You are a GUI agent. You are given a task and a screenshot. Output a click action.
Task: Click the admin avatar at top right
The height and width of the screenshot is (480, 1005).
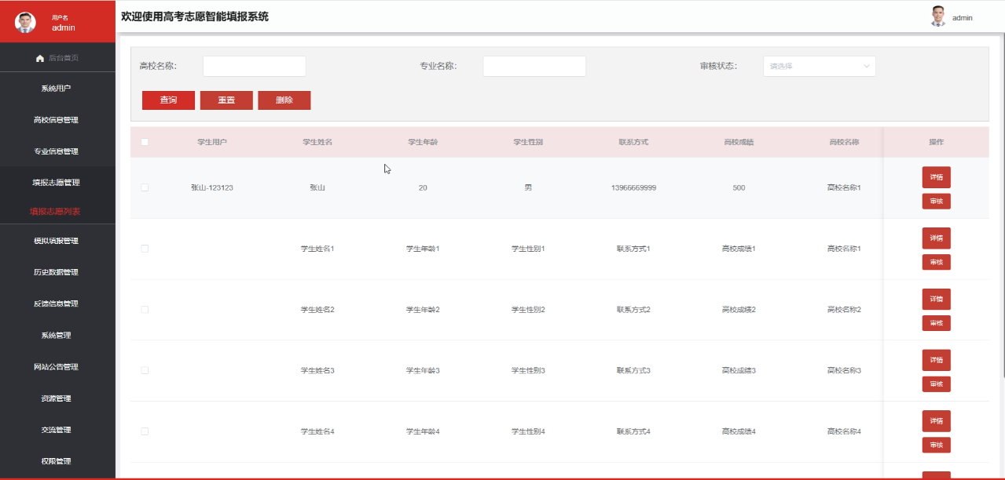(x=937, y=17)
